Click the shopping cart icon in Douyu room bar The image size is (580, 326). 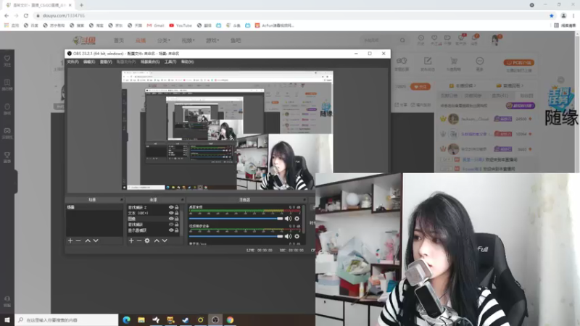(x=454, y=61)
